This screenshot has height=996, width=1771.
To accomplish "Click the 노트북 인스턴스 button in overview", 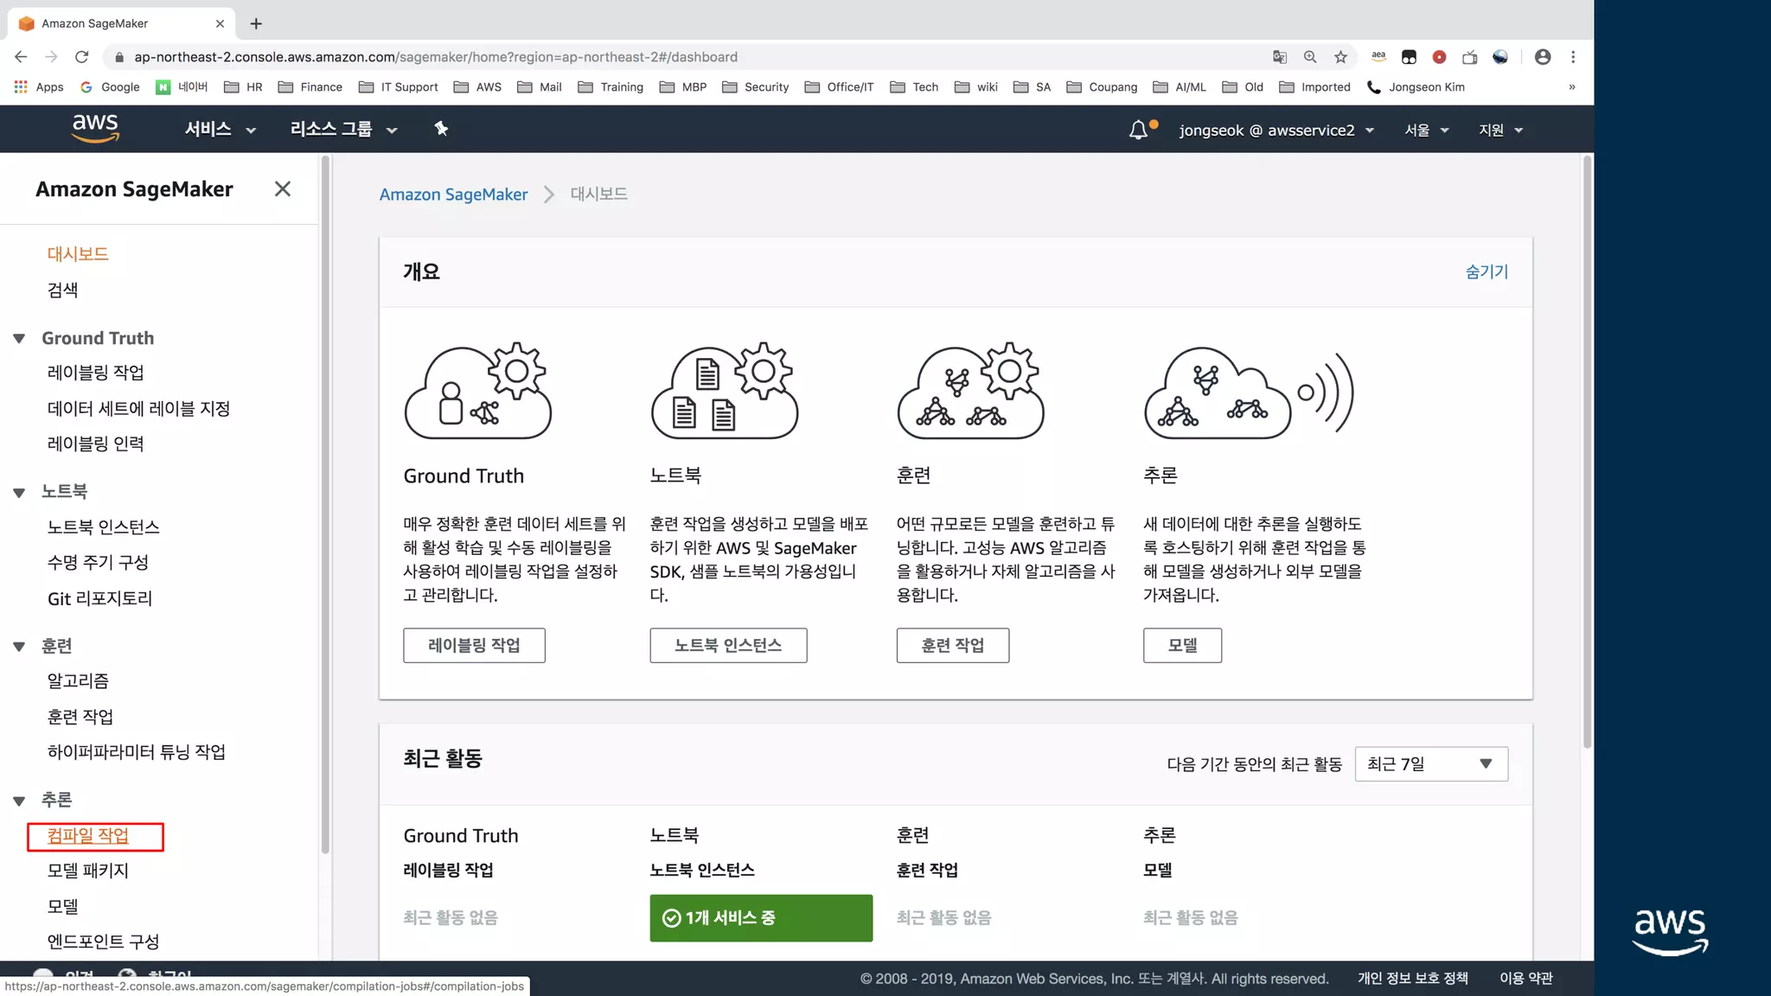I will pyautogui.click(x=728, y=646).
